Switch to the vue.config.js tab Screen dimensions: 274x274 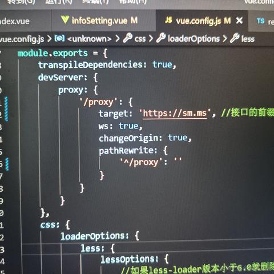tap(202, 21)
